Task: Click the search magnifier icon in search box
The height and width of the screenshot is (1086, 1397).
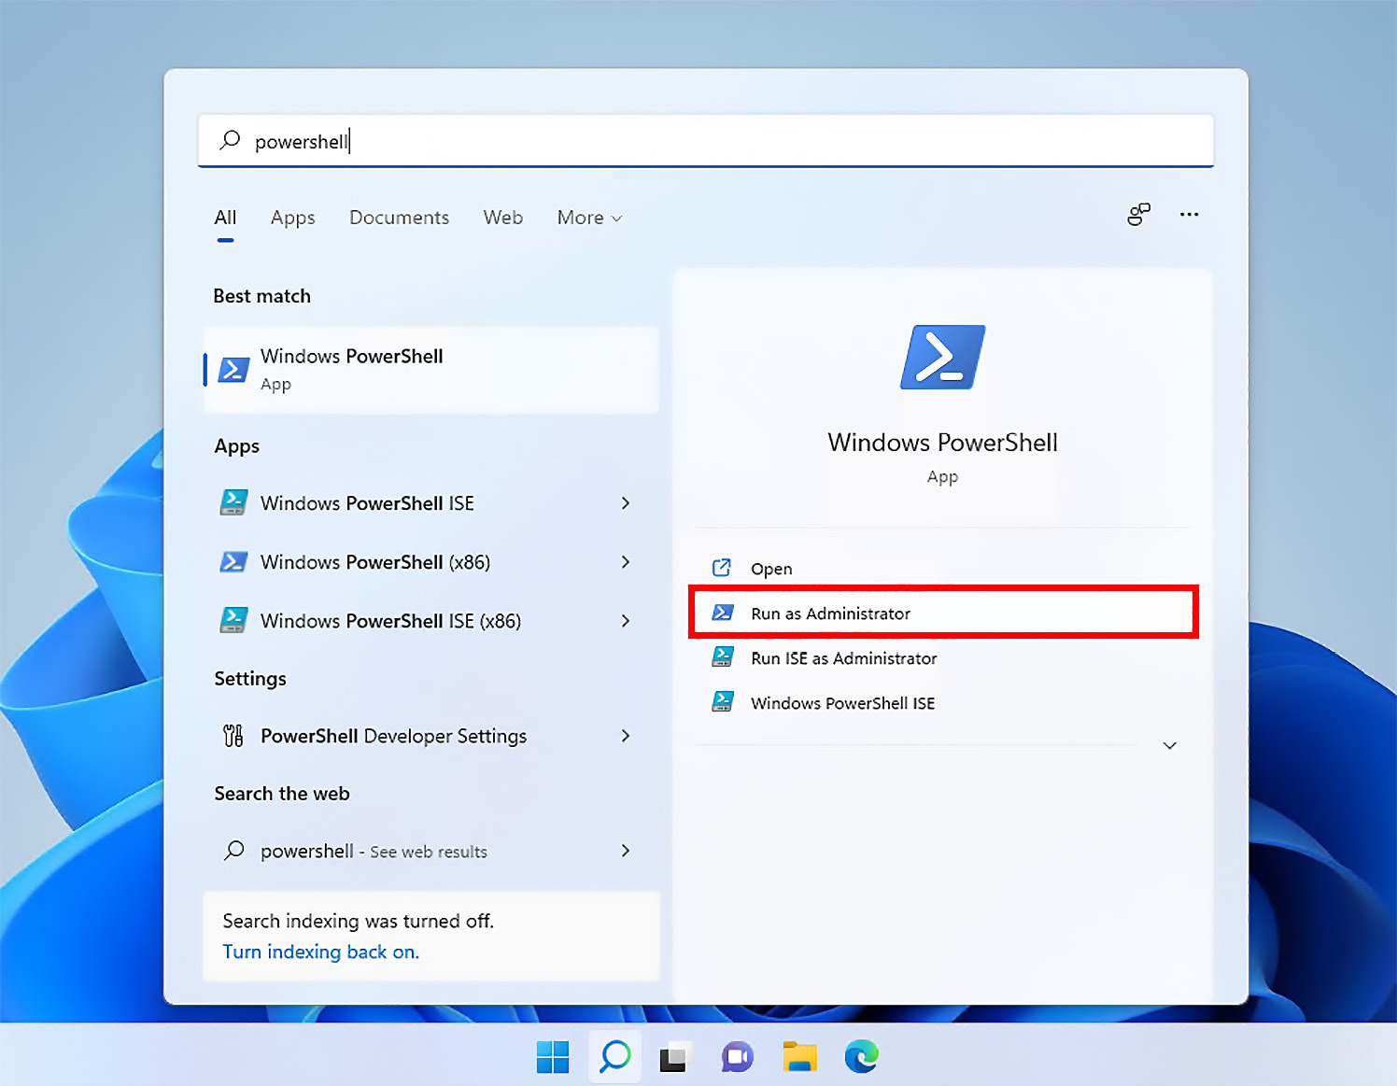Action: 230,140
